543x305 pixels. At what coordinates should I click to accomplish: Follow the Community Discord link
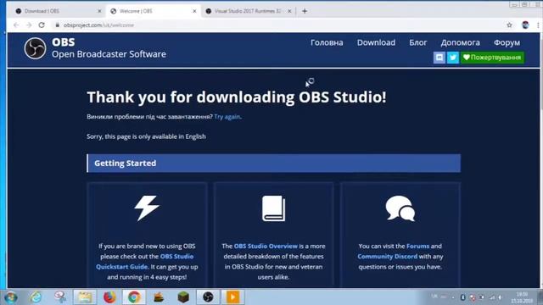click(x=387, y=256)
